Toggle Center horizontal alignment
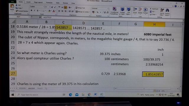189x106 pixels. click(62, 11)
